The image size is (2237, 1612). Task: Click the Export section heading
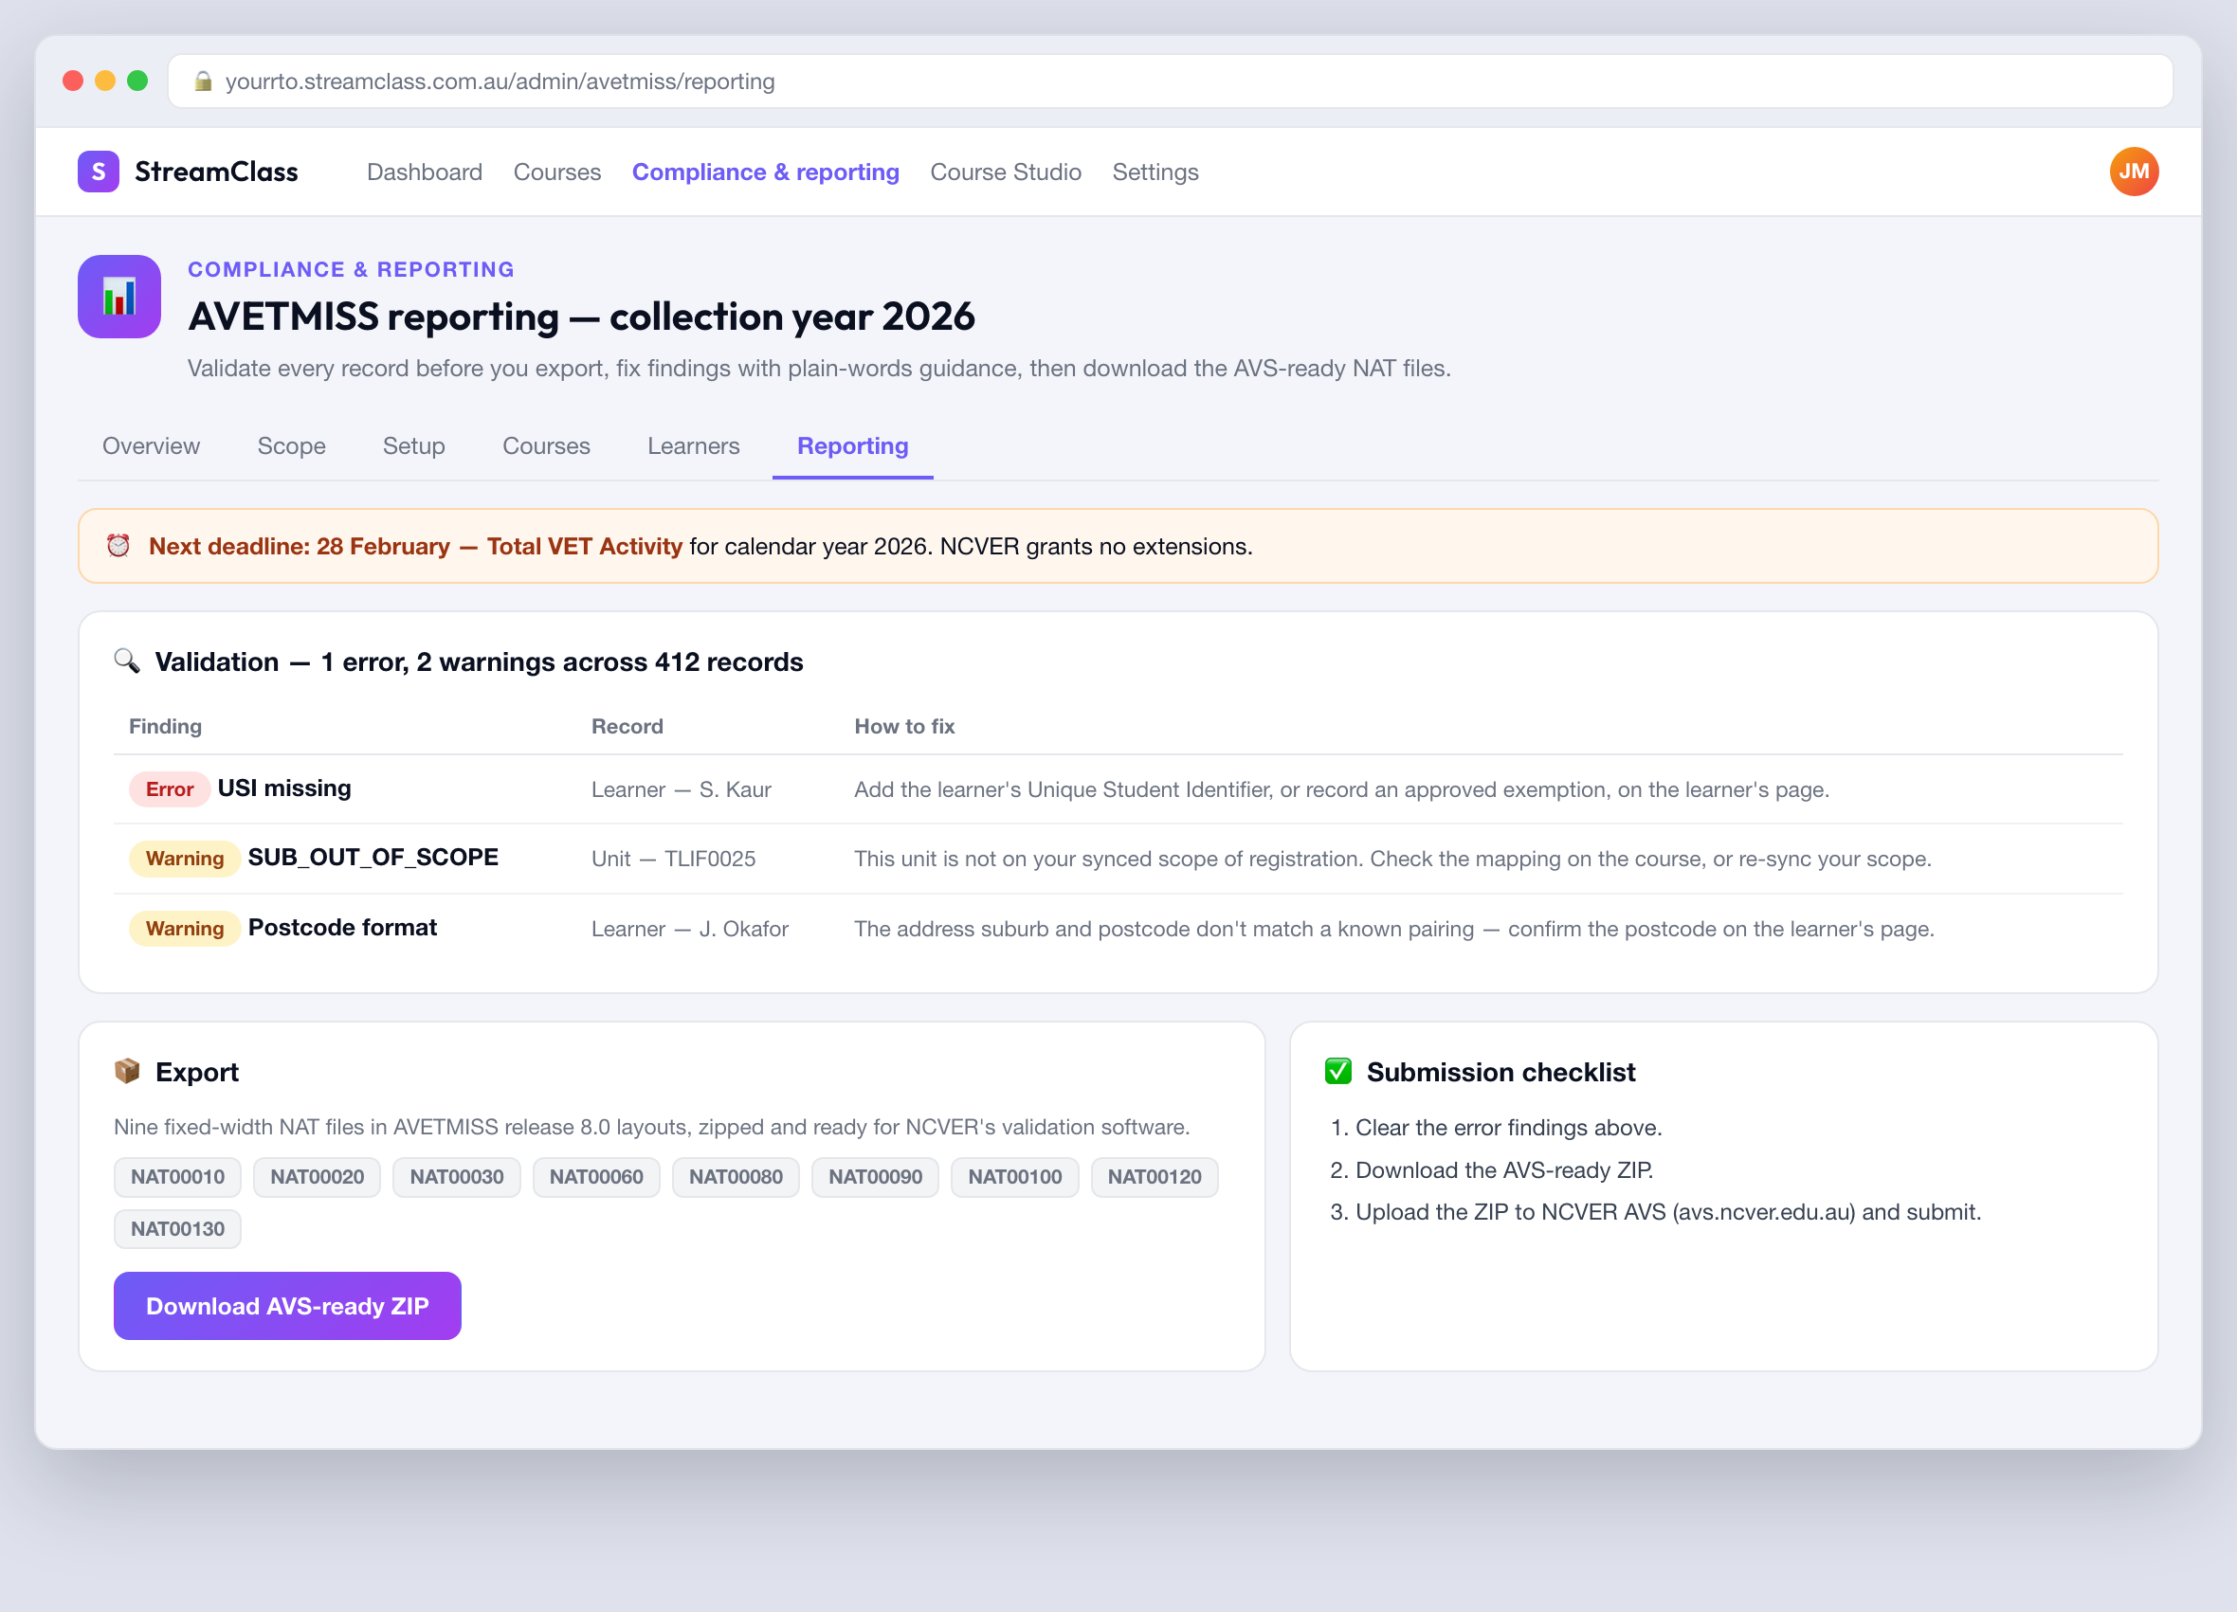(x=196, y=1071)
